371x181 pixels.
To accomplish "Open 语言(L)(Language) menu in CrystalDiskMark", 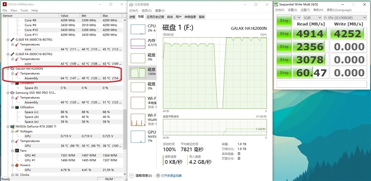I will [339, 10].
